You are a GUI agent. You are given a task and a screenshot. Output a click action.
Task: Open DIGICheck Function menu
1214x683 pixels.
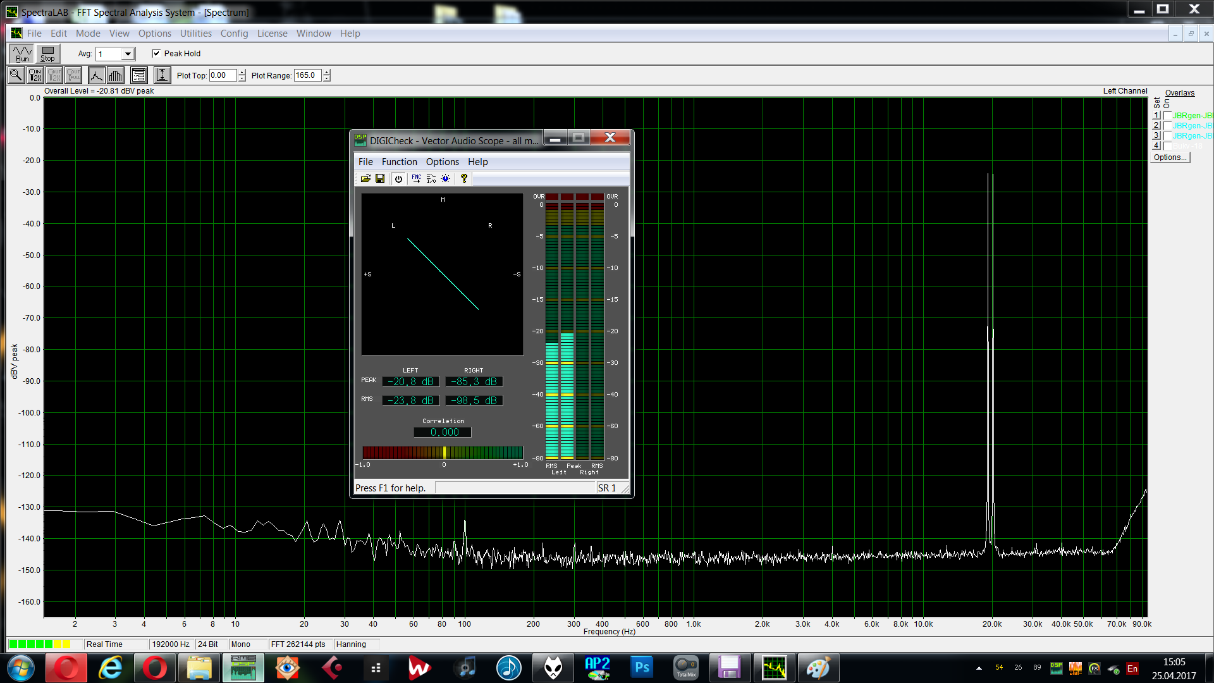coord(399,162)
